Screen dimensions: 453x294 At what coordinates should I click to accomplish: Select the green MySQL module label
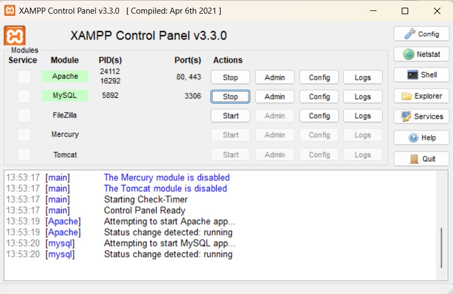[65, 95]
